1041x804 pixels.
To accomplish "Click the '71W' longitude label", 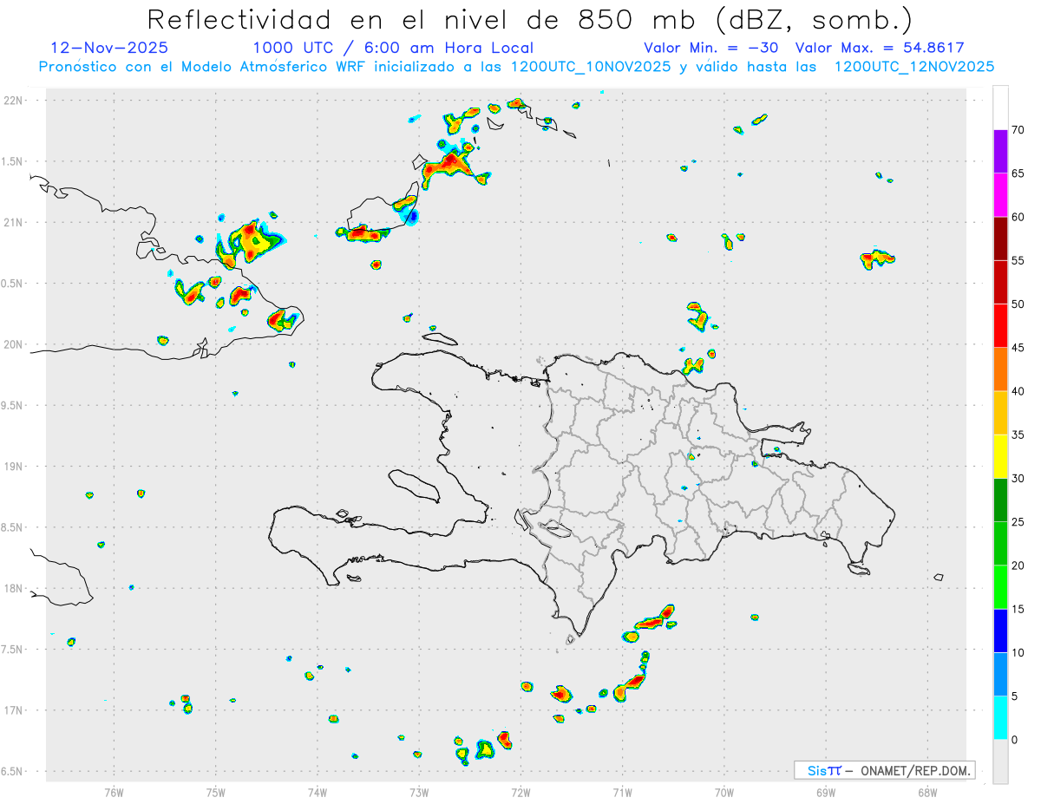I will click(623, 792).
